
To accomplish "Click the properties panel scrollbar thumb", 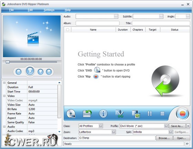I will tap(59, 101).
